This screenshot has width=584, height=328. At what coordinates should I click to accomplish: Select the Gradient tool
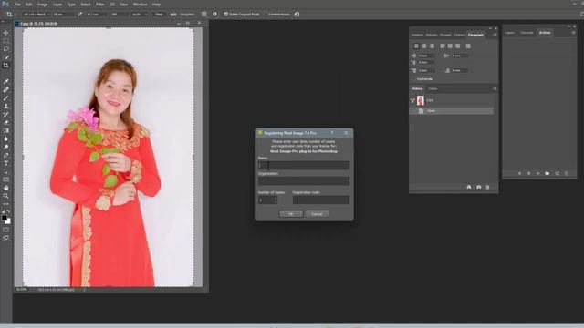pyautogui.click(x=6, y=130)
